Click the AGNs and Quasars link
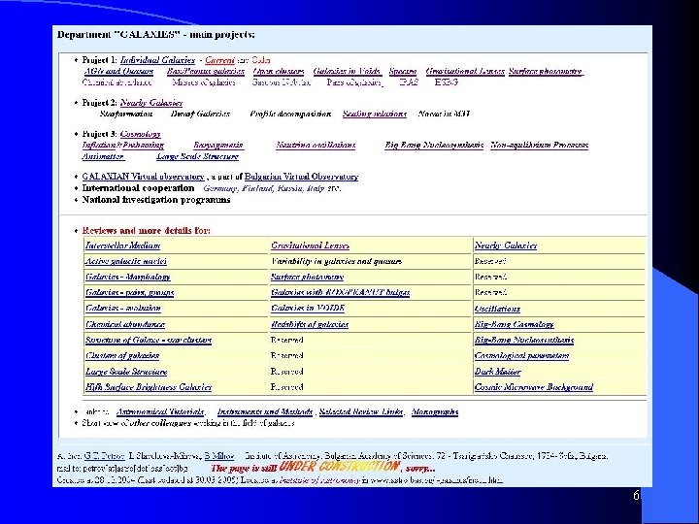The image size is (699, 524). click(x=118, y=71)
